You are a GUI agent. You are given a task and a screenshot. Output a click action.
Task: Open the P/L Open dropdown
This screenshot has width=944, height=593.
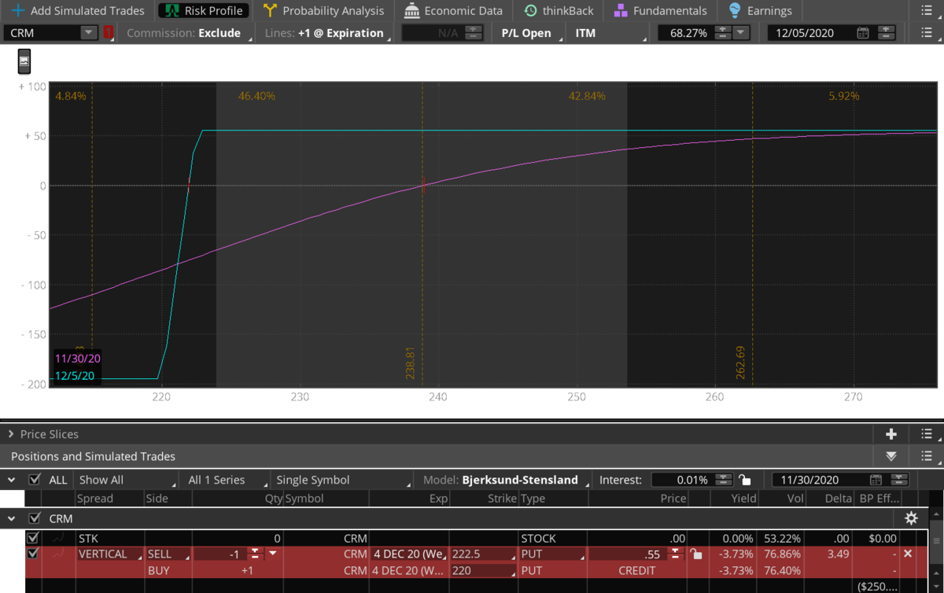point(530,33)
